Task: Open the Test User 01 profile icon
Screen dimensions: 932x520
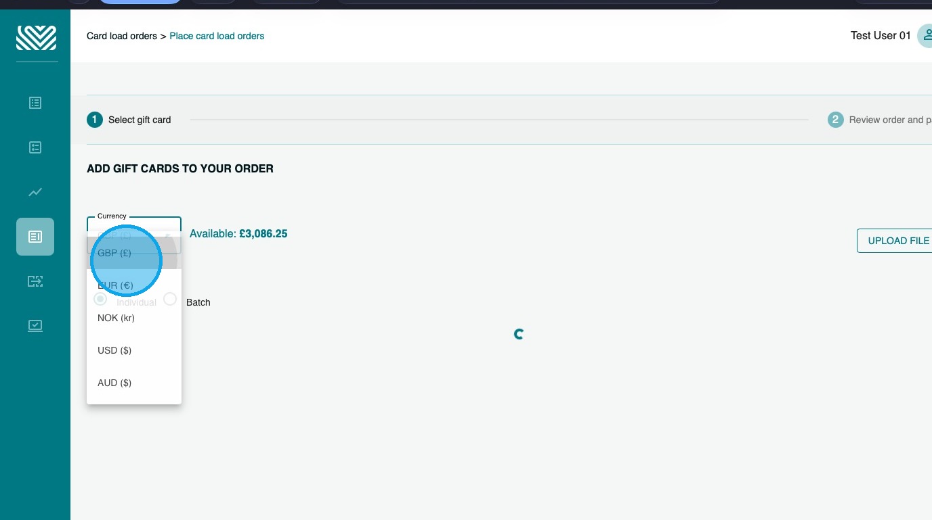Action: tap(925, 36)
